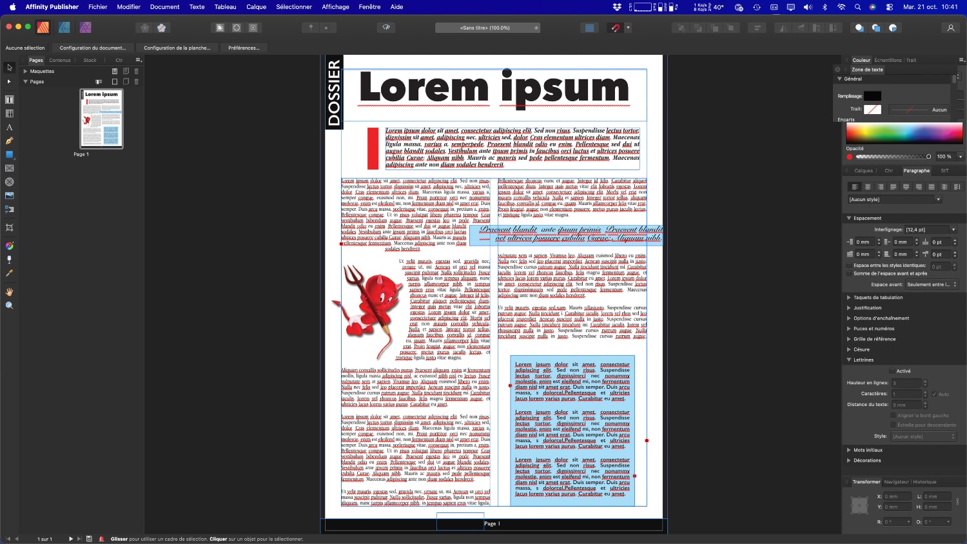
Task: Check 'Espace entre les styles identiques'
Action: tap(850, 266)
